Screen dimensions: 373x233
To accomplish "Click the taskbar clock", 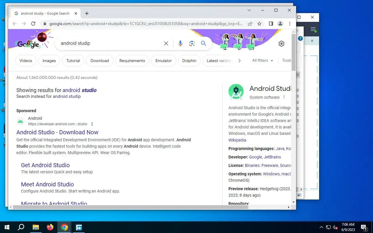I will pos(348,227).
